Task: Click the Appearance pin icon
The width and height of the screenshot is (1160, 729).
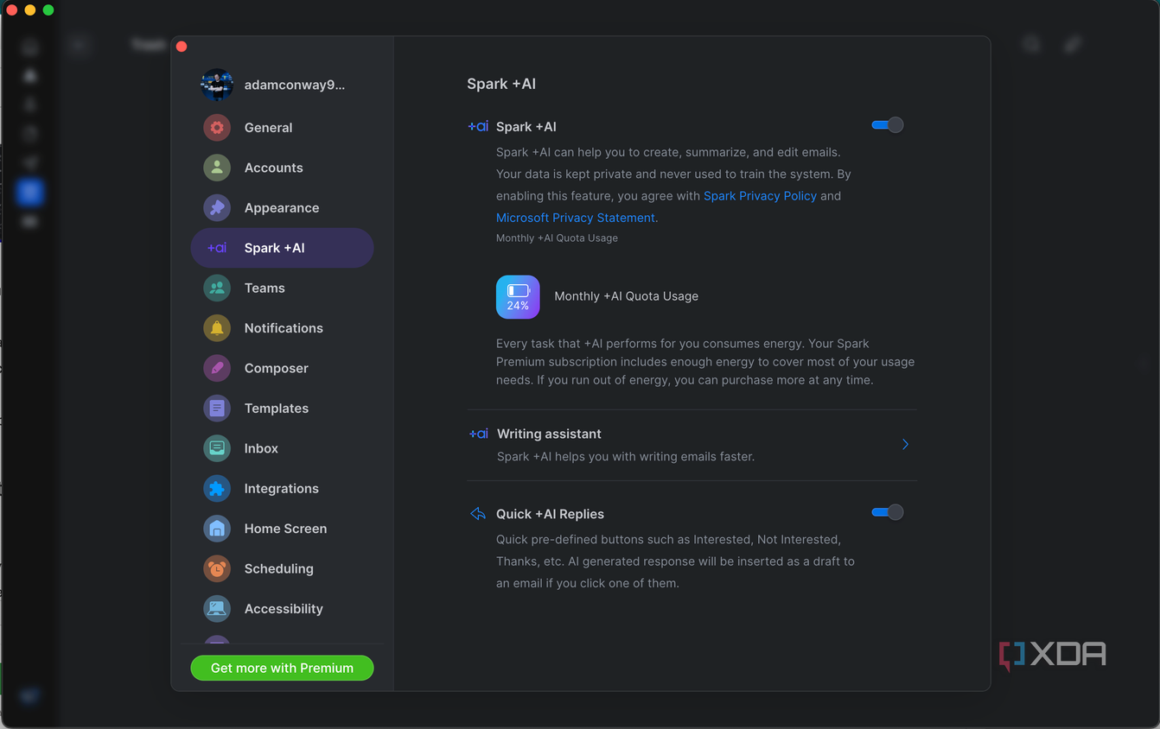Action: click(217, 207)
